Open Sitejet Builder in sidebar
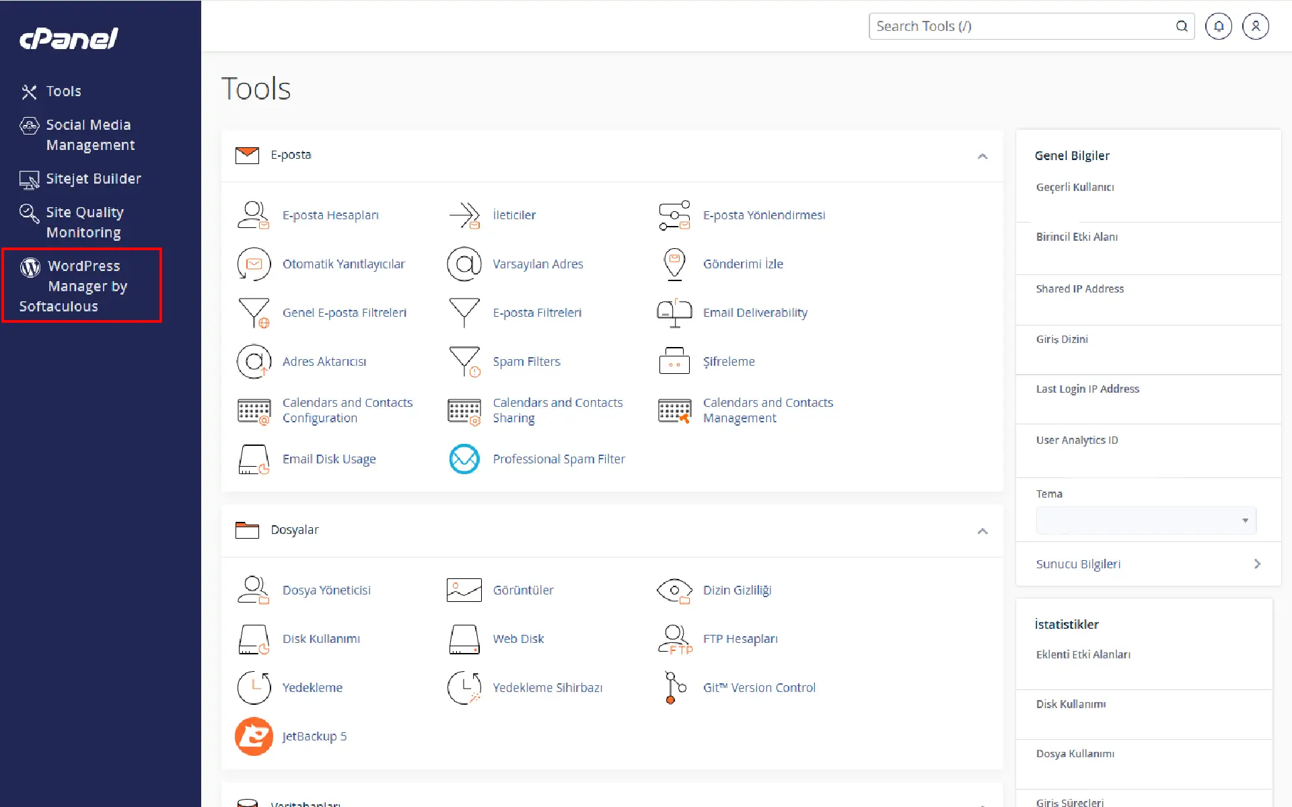Image resolution: width=1292 pixels, height=807 pixels. [x=81, y=179]
